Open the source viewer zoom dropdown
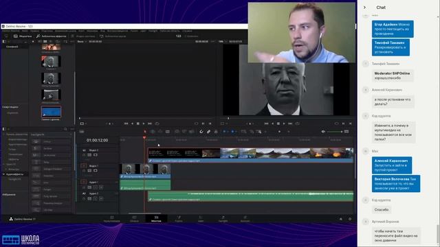440x247 pixels. pyautogui.click(x=82, y=41)
